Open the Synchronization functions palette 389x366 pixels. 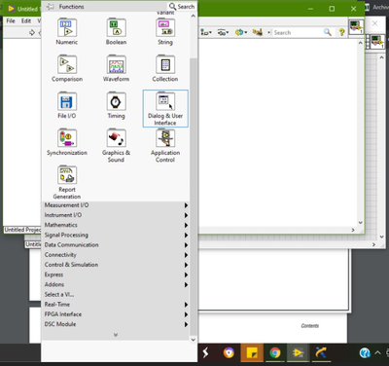[67, 142]
